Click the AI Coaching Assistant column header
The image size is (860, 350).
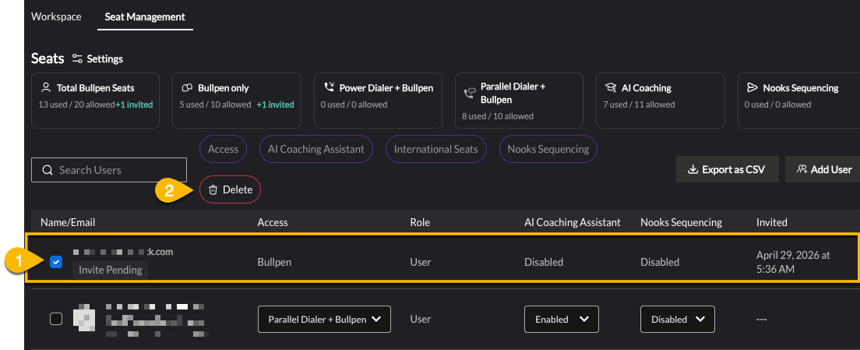(x=573, y=222)
